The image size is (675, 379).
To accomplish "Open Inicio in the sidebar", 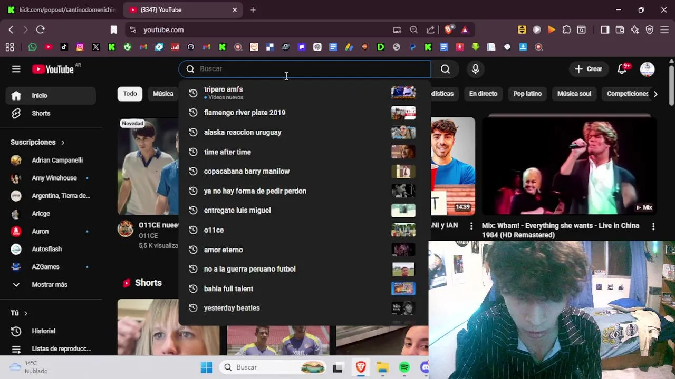I will 51,96.
